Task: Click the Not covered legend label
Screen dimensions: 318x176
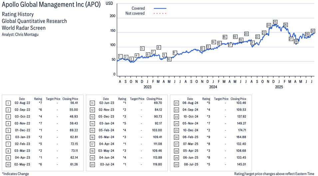Action: pyautogui.click(x=135, y=13)
